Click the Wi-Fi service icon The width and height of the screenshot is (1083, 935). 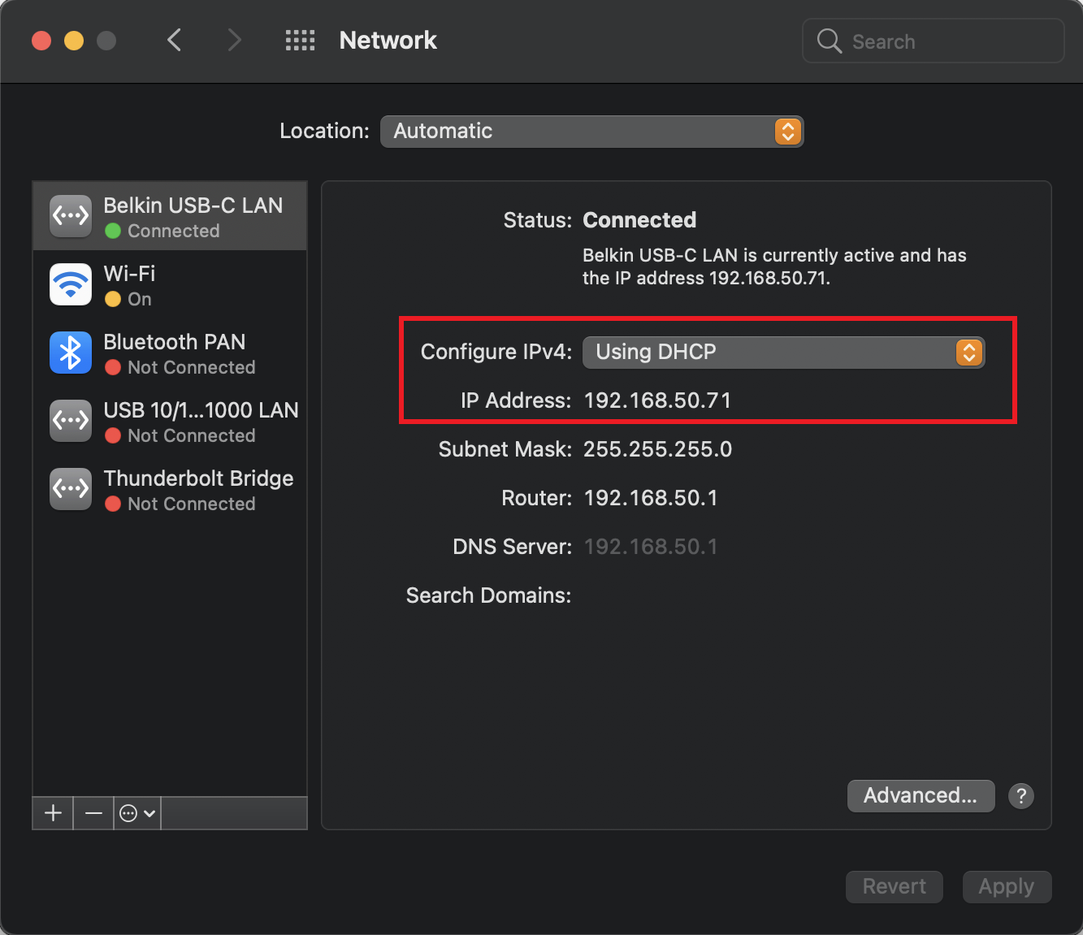tap(71, 284)
